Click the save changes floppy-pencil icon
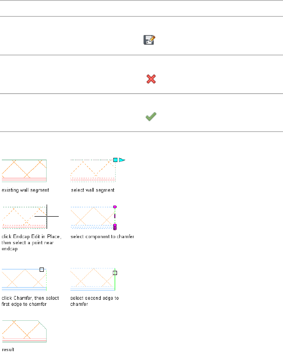283x353 pixels. 149,41
